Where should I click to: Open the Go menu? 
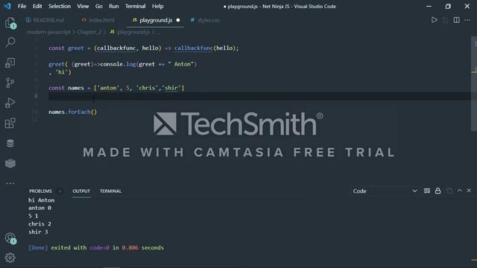(98, 6)
